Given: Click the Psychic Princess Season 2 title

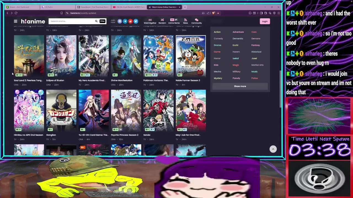Looking at the screenshot, I should [x=125, y=135].
